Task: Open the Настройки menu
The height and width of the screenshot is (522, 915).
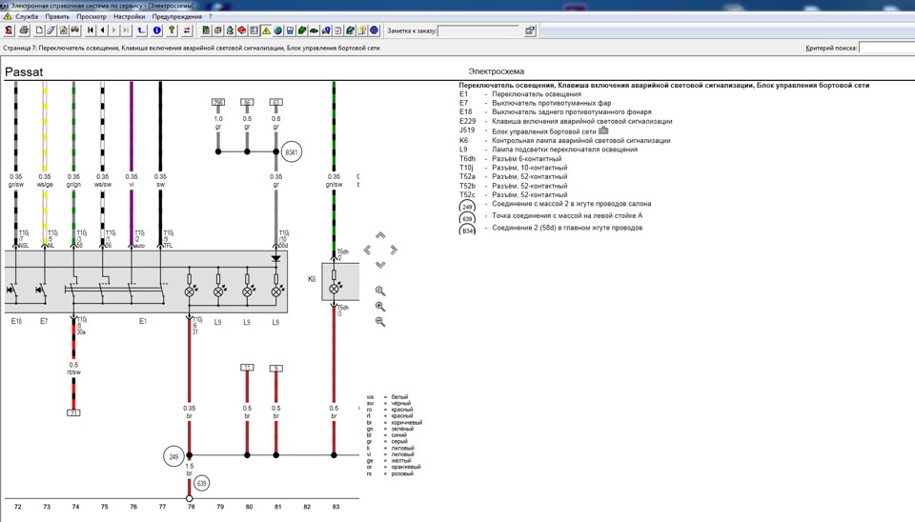Action: pos(129,16)
